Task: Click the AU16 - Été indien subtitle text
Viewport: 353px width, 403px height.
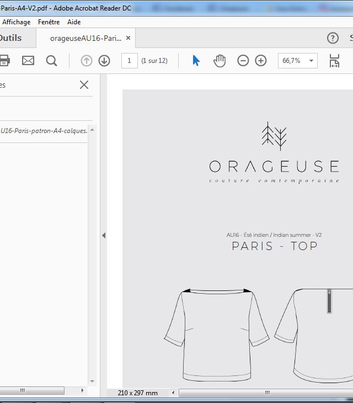Action: pos(274,235)
